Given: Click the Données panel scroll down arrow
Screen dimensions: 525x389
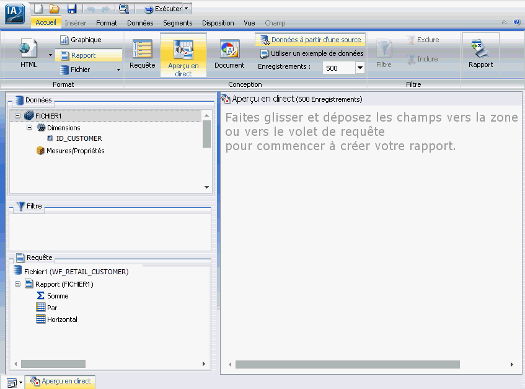Looking at the screenshot, I should click(x=206, y=187).
